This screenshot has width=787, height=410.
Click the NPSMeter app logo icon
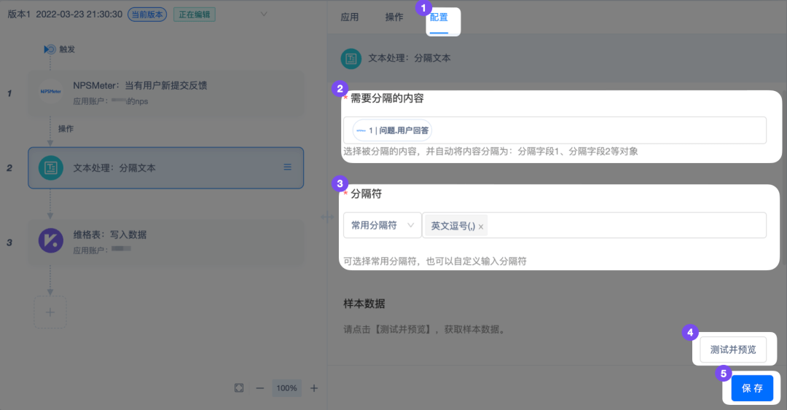coord(51,91)
